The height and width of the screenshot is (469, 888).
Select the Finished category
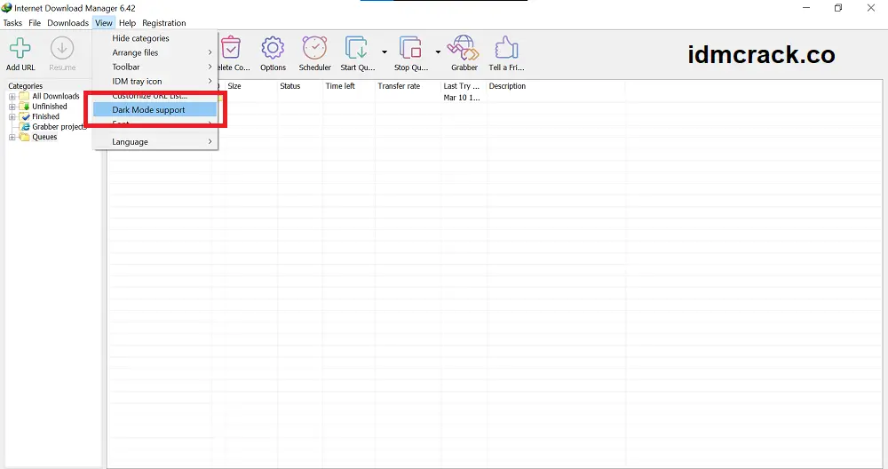coord(45,116)
